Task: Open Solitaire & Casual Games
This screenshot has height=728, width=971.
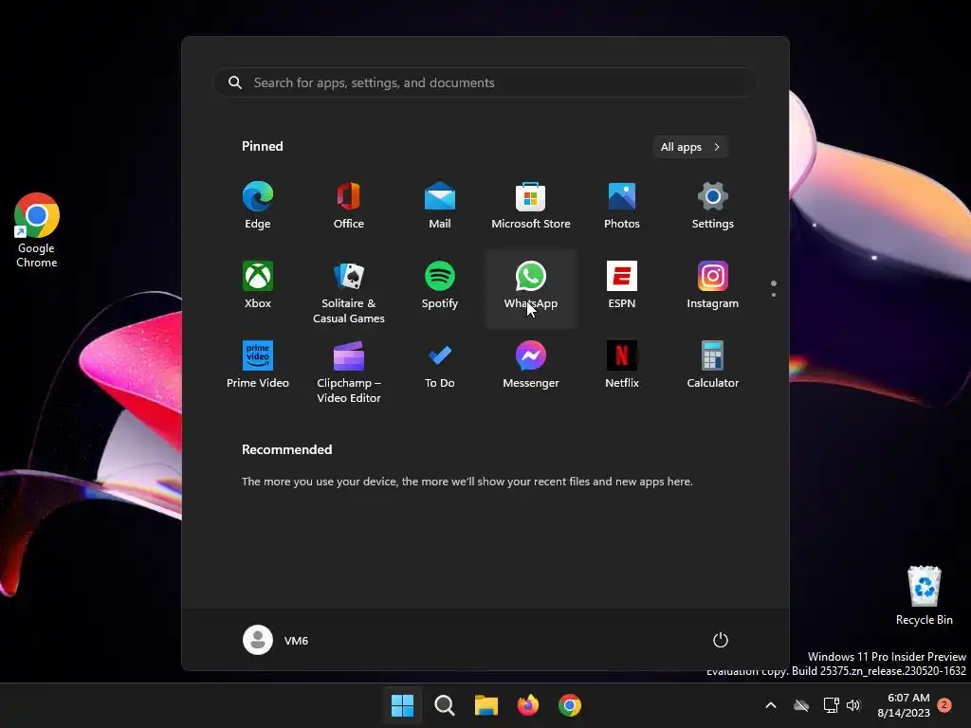Action: (349, 292)
